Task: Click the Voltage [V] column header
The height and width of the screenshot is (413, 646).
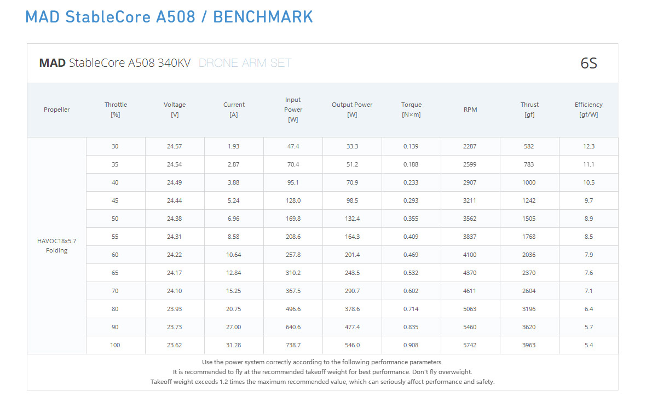Action: 175,110
